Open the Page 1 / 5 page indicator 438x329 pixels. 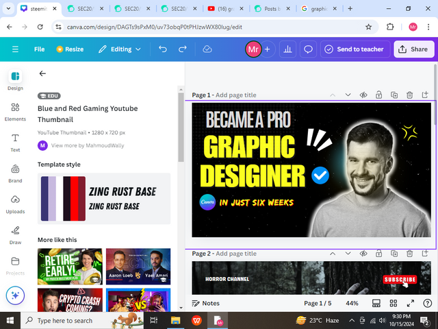[x=318, y=303]
